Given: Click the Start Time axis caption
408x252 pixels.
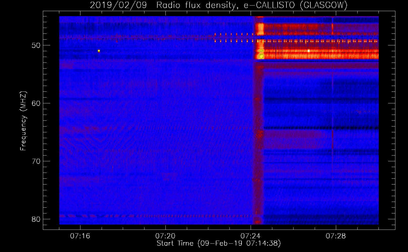Looking at the screenshot, I should click(219, 243).
